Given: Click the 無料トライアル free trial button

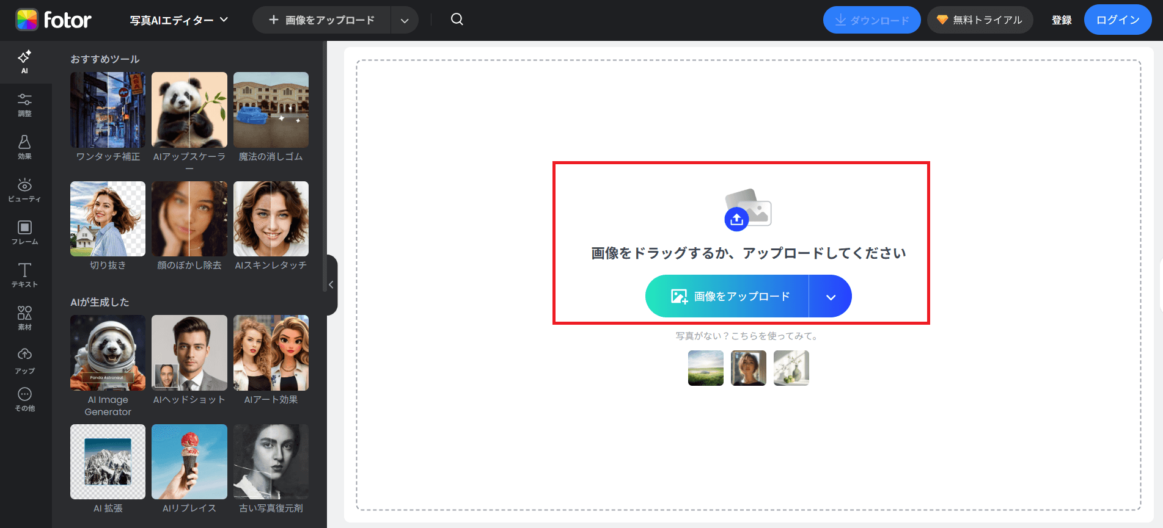Looking at the screenshot, I should (x=980, y=20).
